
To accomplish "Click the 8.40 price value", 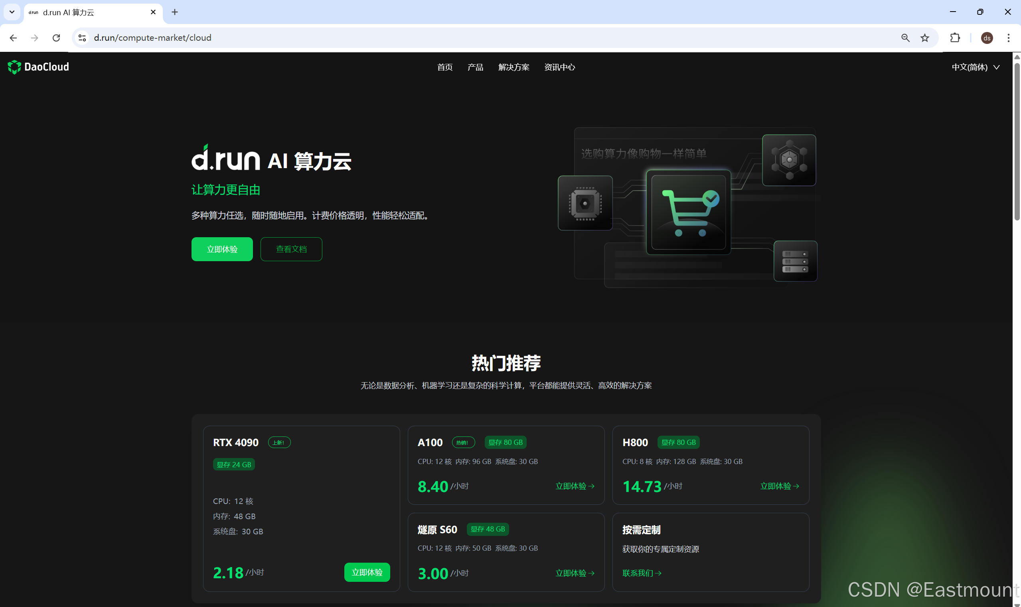I will tap(432, 487).
